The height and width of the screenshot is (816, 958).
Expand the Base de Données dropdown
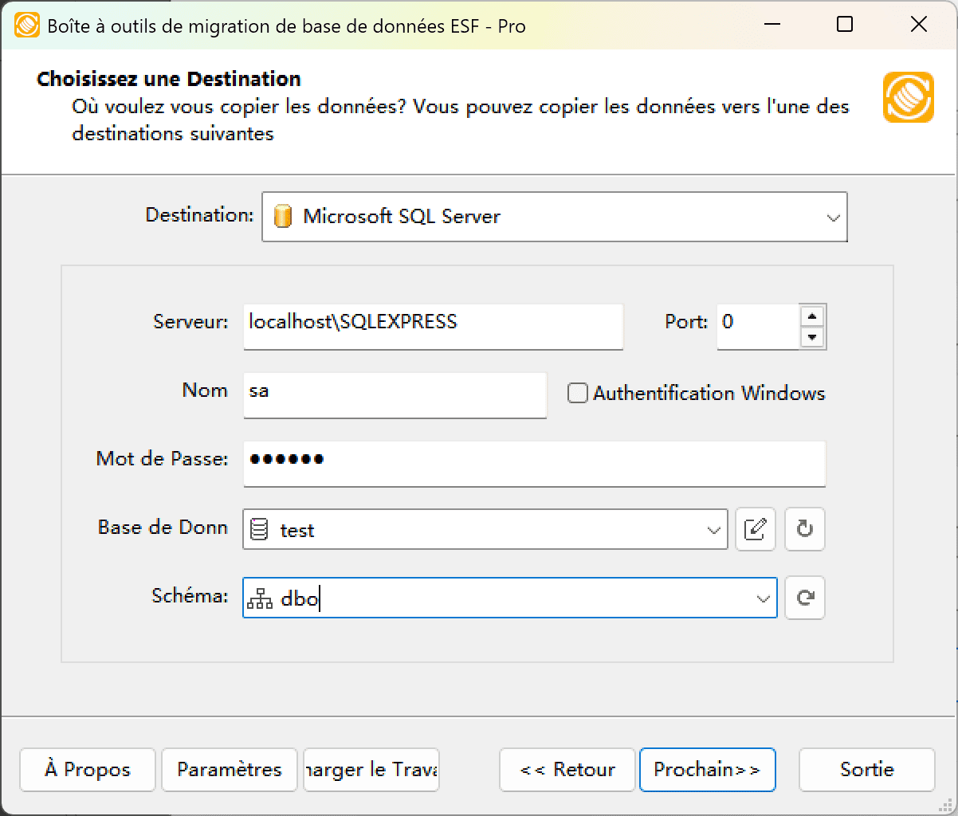click(713, 529)
